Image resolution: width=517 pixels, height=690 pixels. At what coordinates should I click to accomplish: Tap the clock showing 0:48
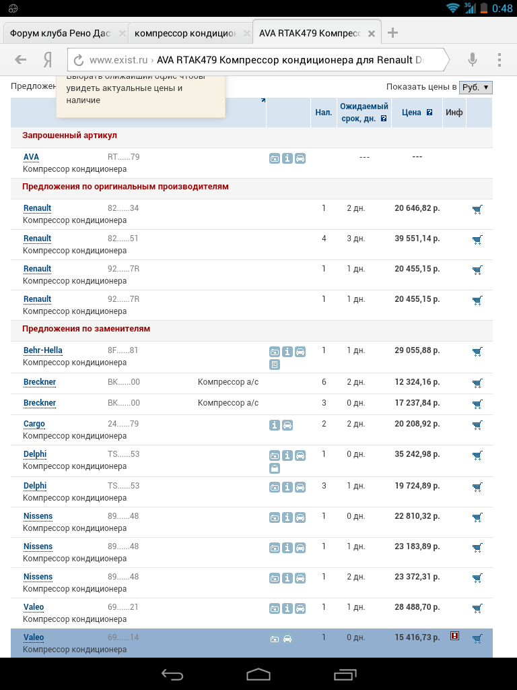(502, 8)
